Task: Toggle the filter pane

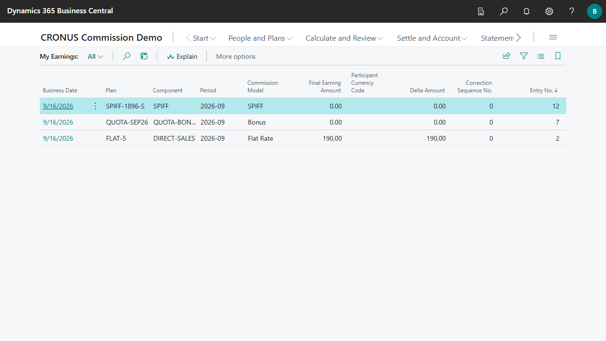Action: coord(524,56)
